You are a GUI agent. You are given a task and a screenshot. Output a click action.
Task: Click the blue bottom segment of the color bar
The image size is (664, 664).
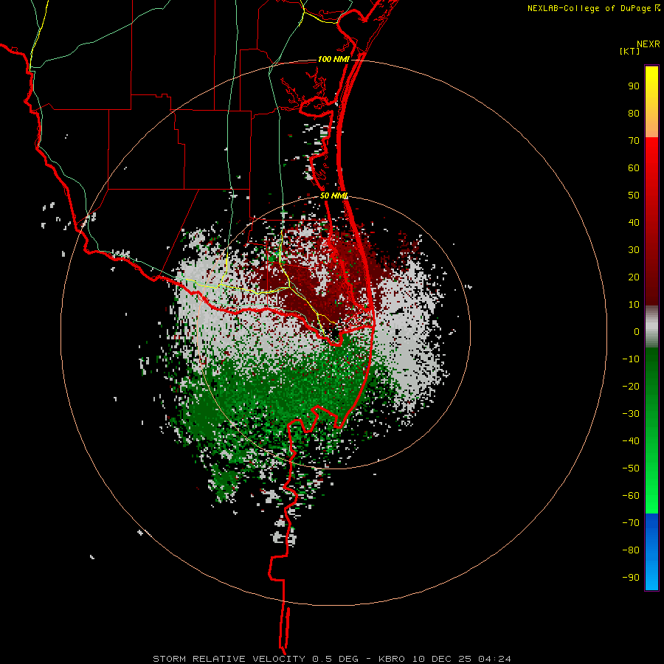[x=651, y=552]
